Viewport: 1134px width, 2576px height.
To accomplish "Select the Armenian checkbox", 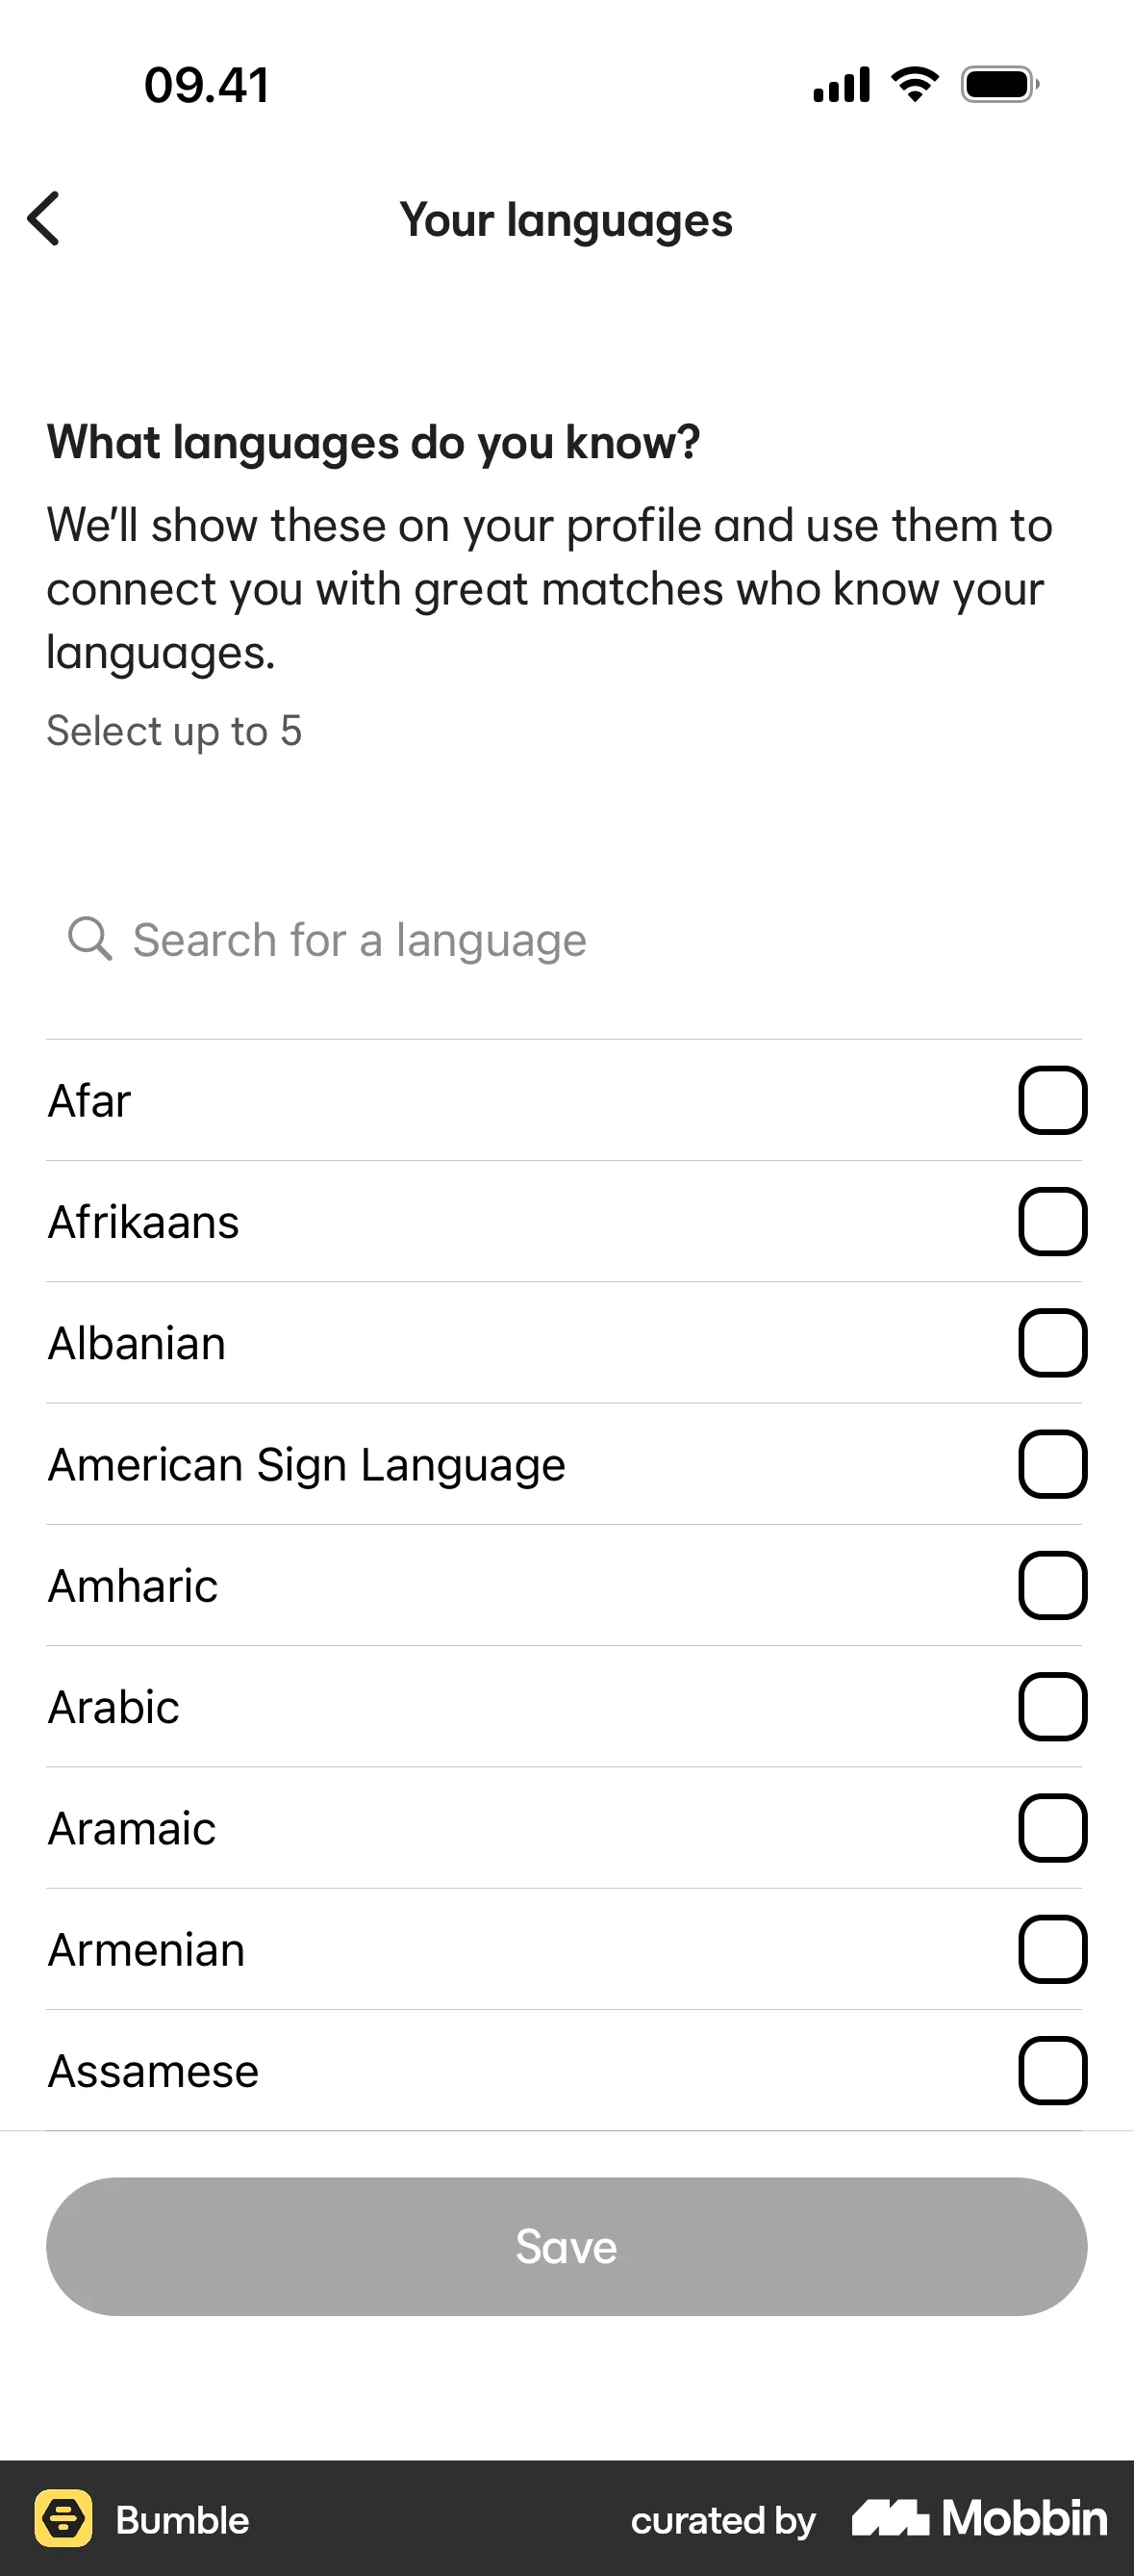I will coord(1052,1949).
